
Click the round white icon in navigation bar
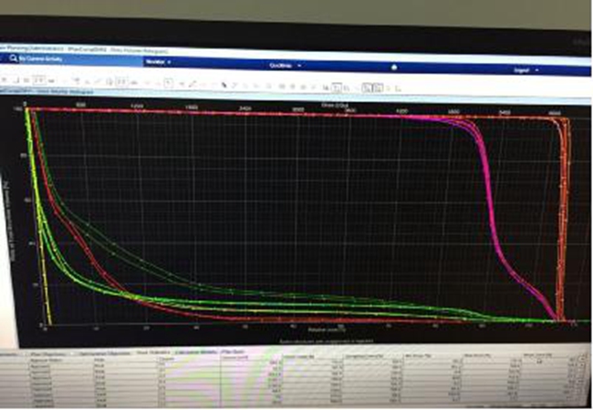pyautogui.click(x=394, y=67)
